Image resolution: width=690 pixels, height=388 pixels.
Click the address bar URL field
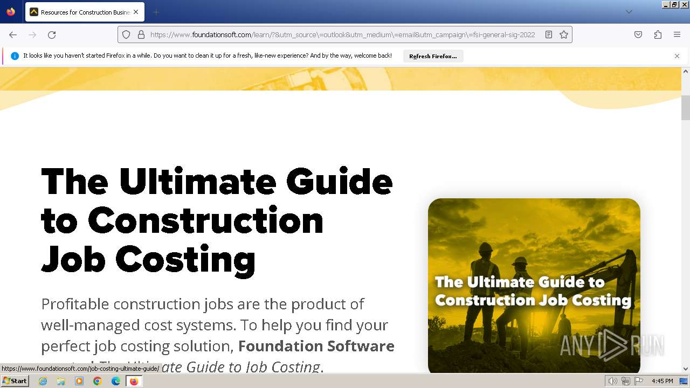pyautogui.click(x=343, y=34)
